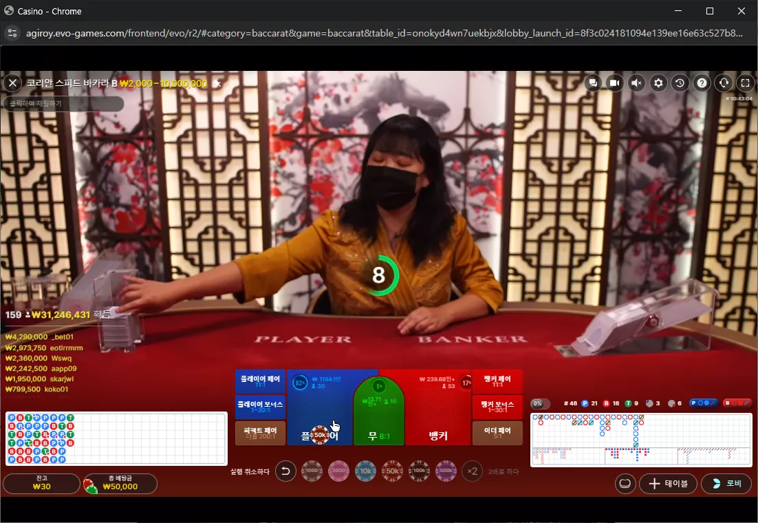Click the blue P 21 player wins stat
This screenshot has height=523, width=758.
click(589, 403)
